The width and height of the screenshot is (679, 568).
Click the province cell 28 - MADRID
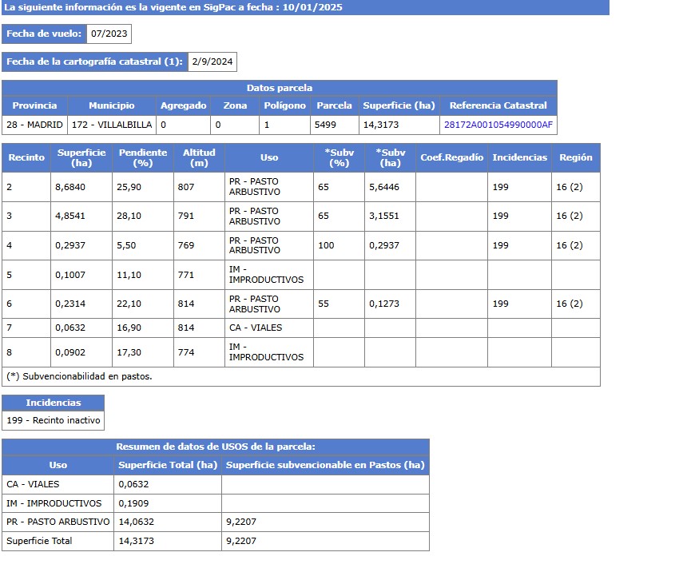click(x=34, y=125)
